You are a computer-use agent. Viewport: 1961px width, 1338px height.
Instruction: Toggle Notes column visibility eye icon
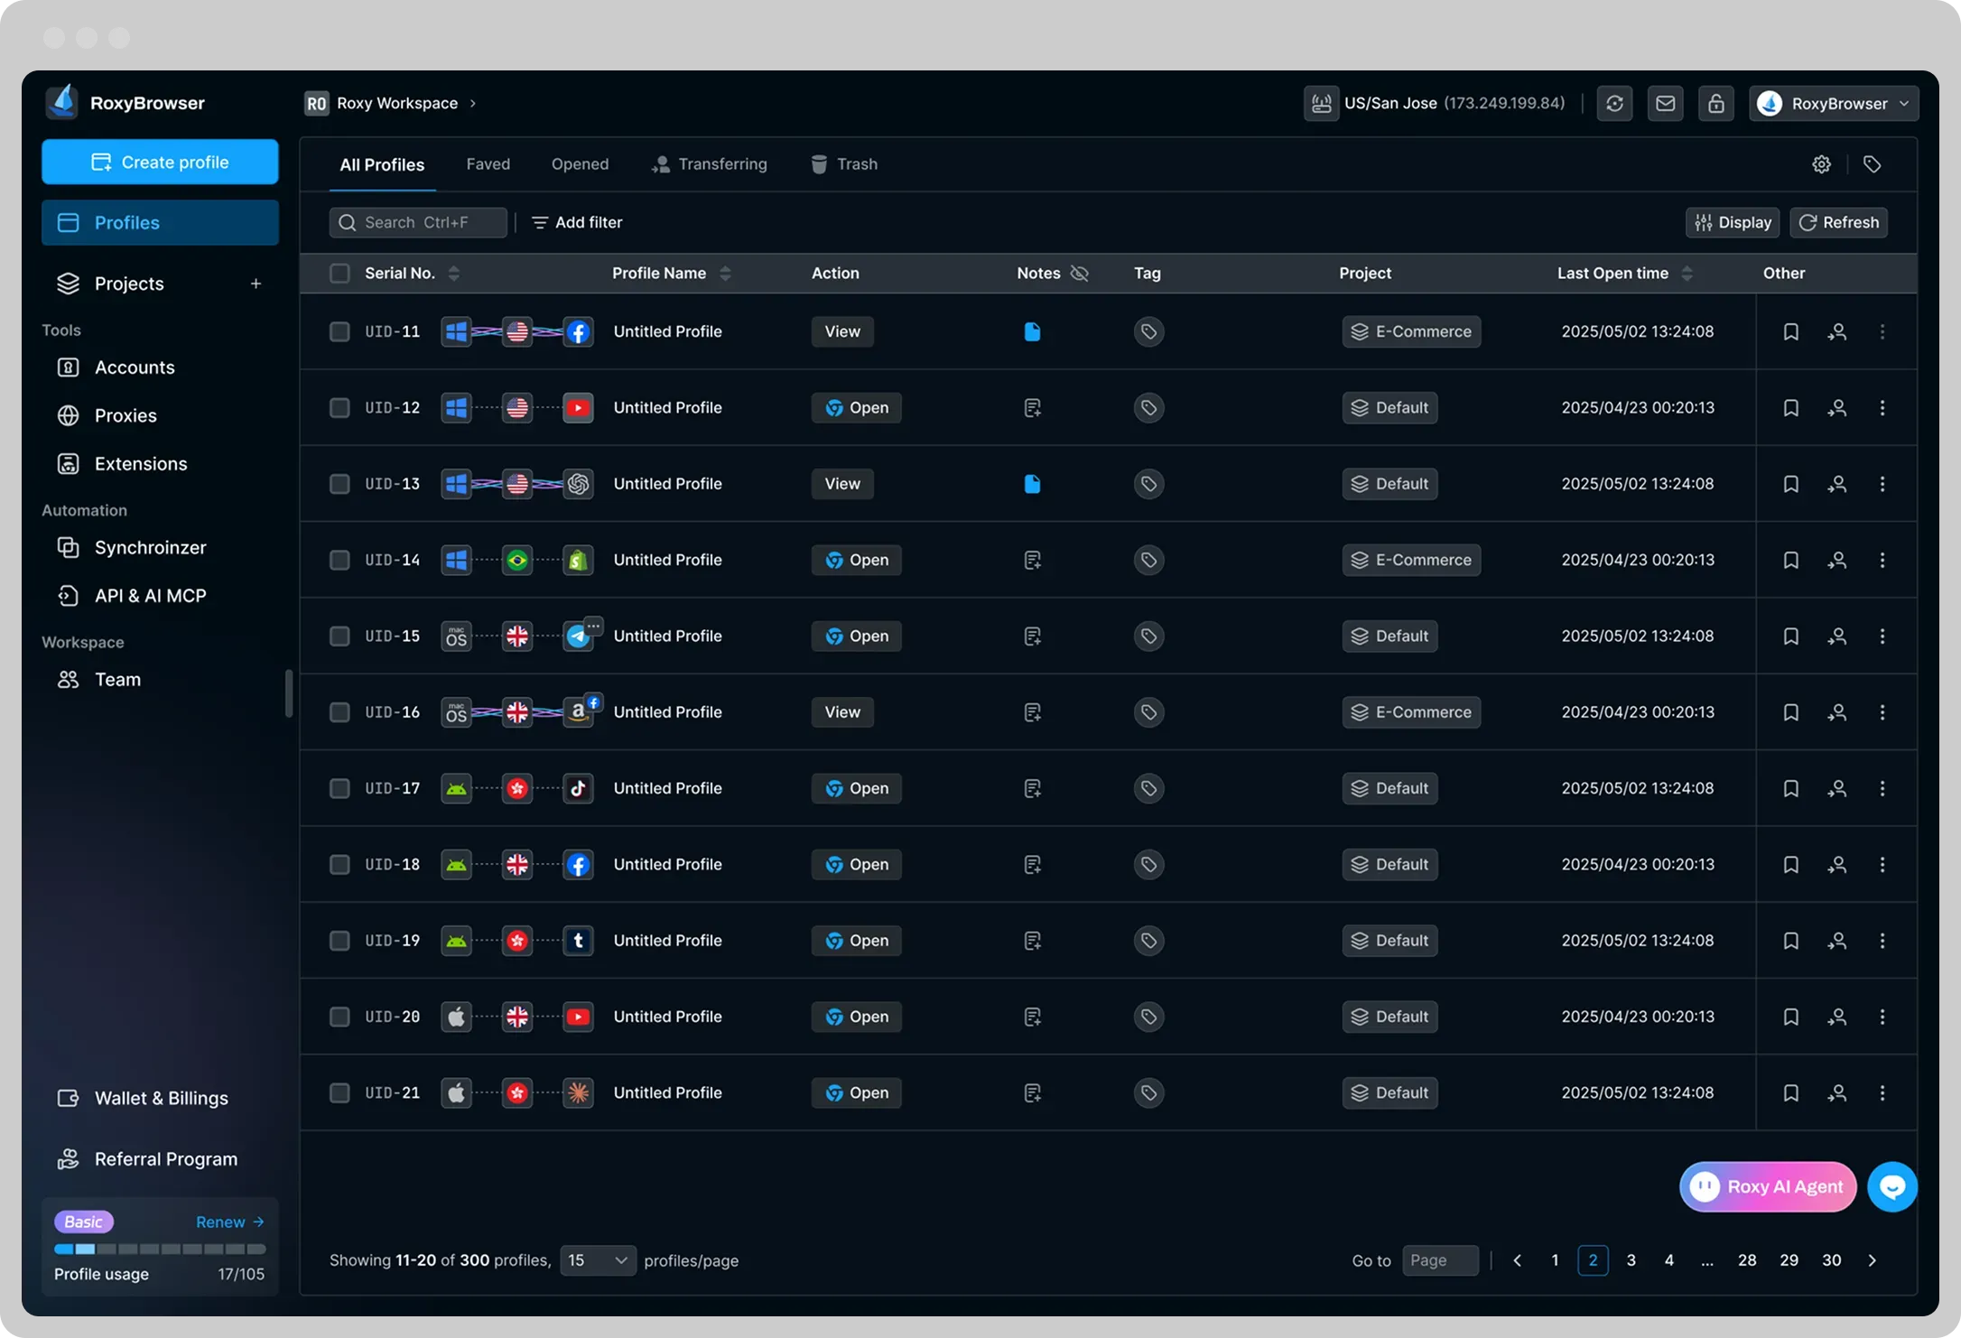(x=1079, y=274)
